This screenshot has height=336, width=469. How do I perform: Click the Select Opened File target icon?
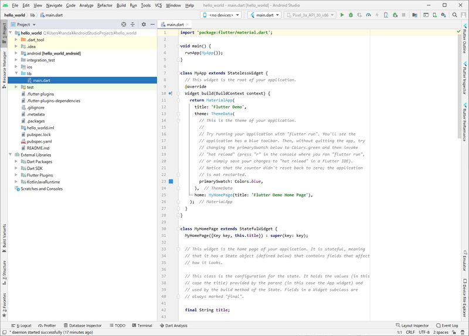click(124, 25)
